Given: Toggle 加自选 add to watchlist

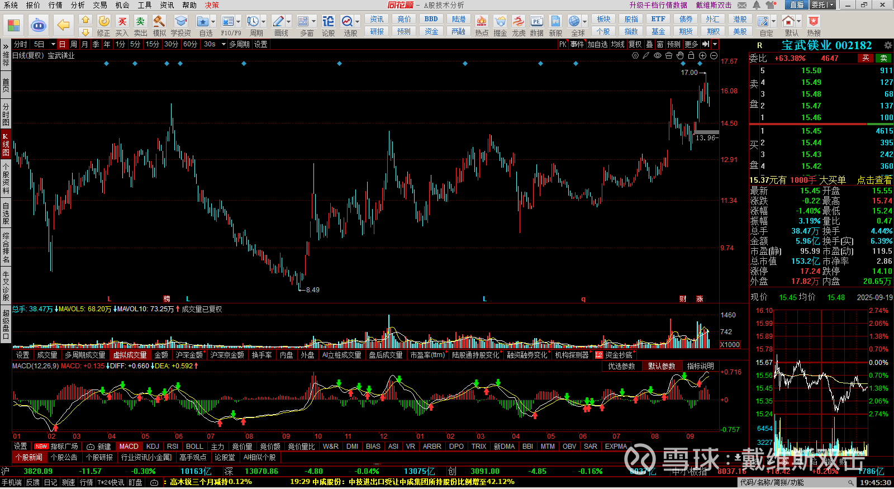Looking at the screenshot, I should click(x=597, y=44).
